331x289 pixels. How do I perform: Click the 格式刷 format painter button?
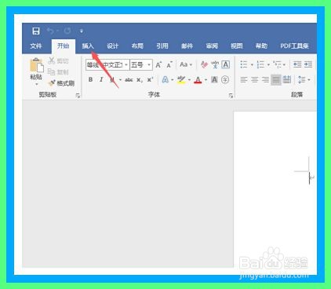[x=61, y=83]
